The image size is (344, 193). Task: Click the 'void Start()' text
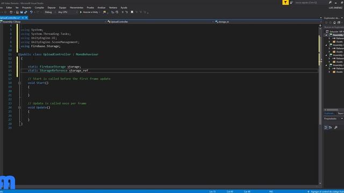(x=38, y=83)
